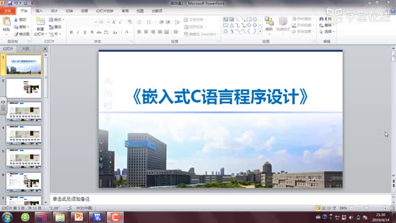This screenshot has width=396, height=223.
Task: Align text right in paragraph group
Action: (153, 32)
